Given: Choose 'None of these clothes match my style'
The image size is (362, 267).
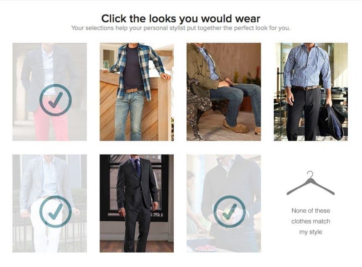Looking at the screenshot, I should tap(311, 221).
